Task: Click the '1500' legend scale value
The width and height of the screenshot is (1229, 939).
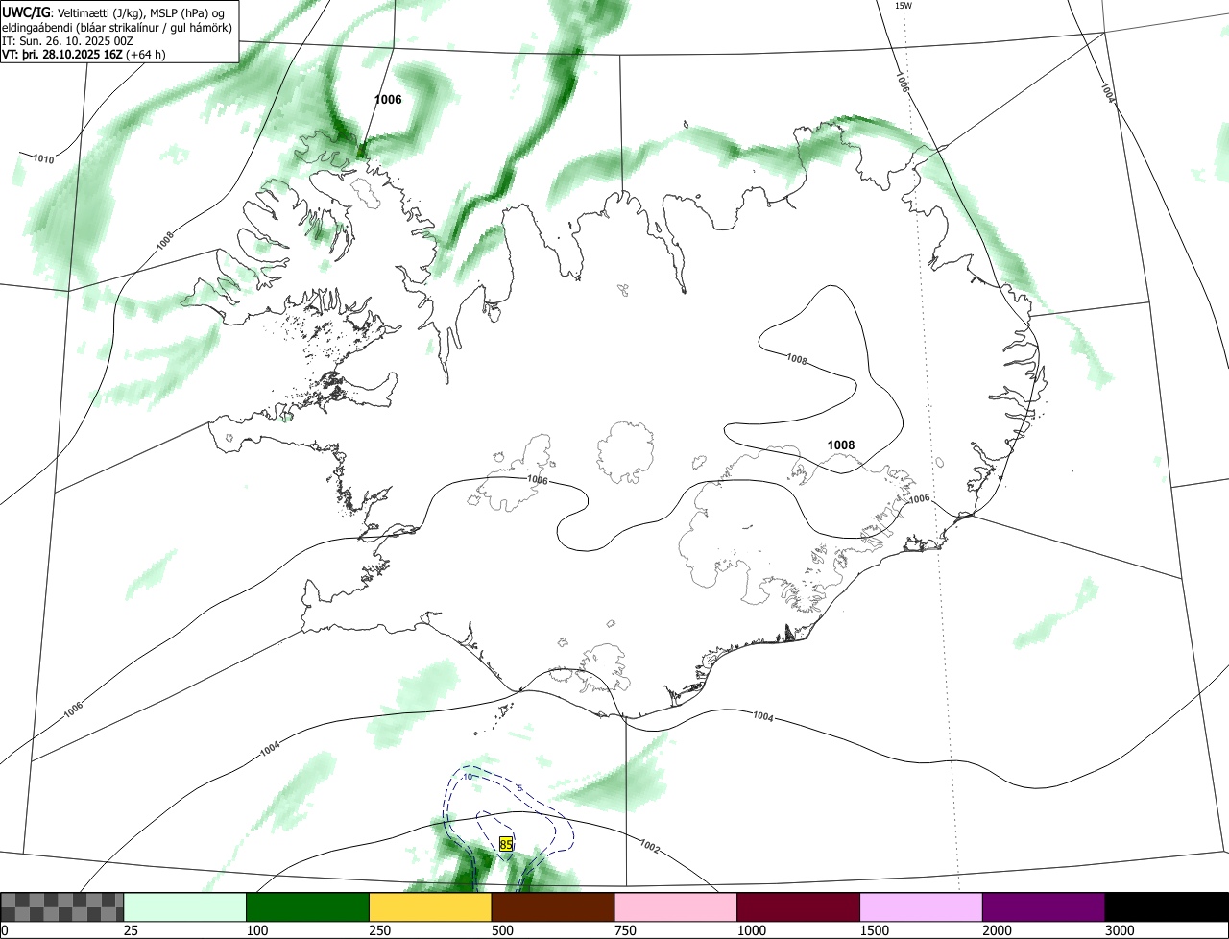Action: point(875,930)
